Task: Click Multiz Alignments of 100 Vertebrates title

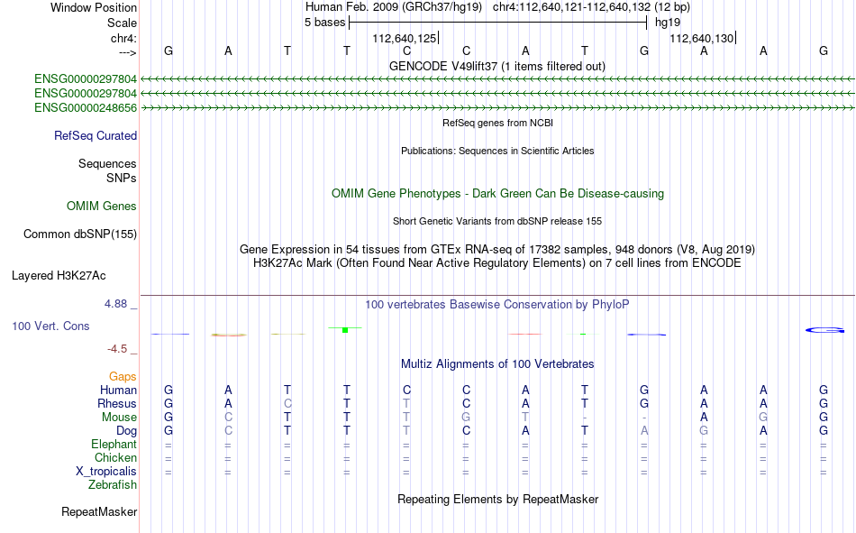Action: coord(497,364)
